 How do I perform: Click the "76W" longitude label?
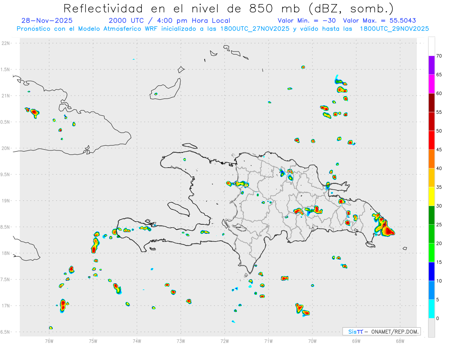(49, 341)
